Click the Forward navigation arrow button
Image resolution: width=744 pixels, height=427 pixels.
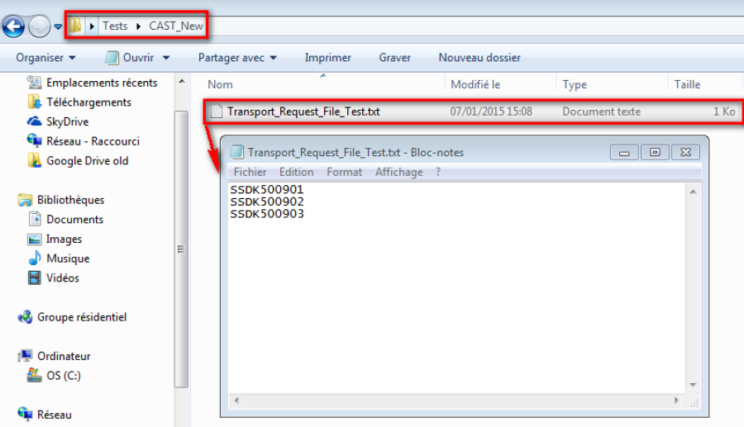(x=40, y=26)
